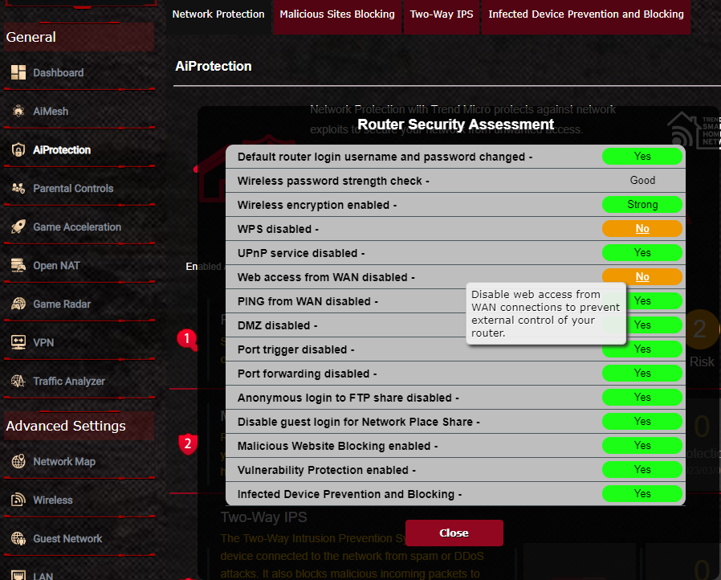Click Yes badge for Anonymous FTP login disabled
Screen dimensions: 721x580
(x=642, y=398)
